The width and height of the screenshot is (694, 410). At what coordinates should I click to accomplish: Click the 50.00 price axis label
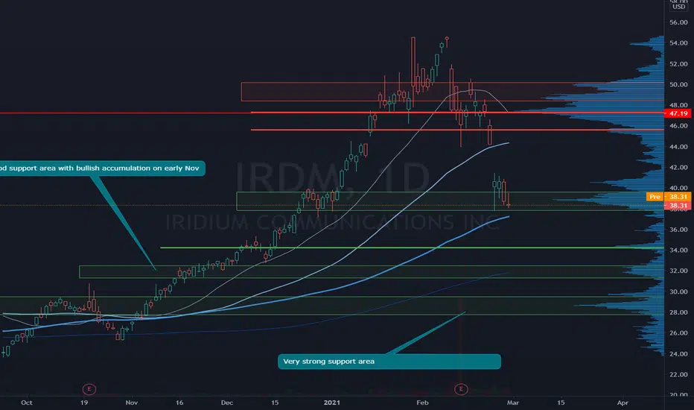coord(678,84)
